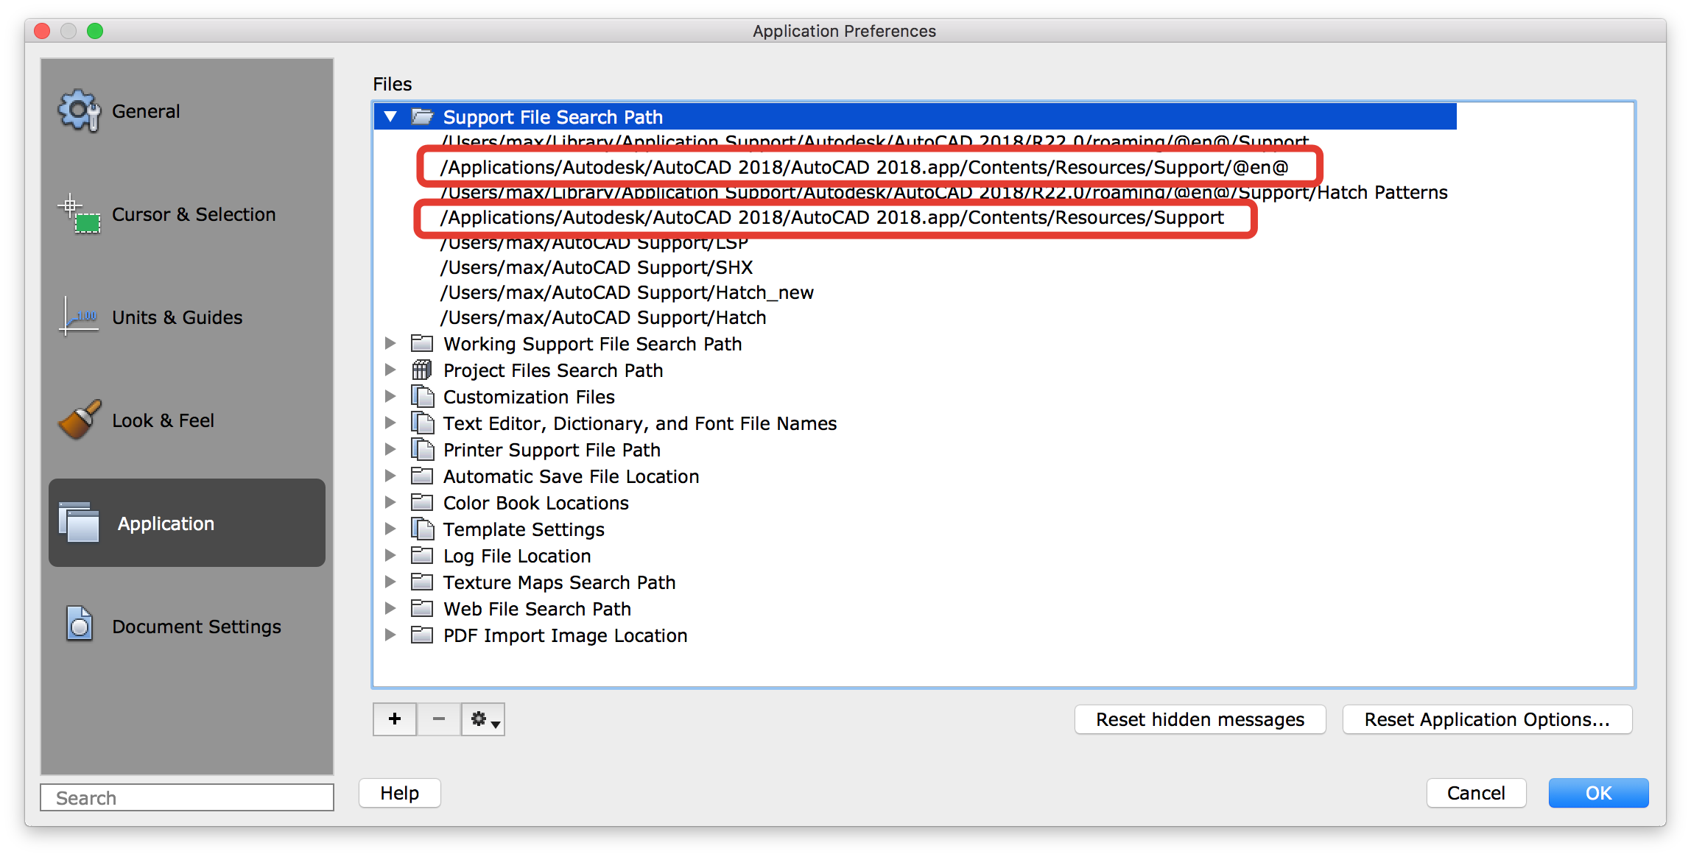Click the Customization Files document icon

coord(423,396)
